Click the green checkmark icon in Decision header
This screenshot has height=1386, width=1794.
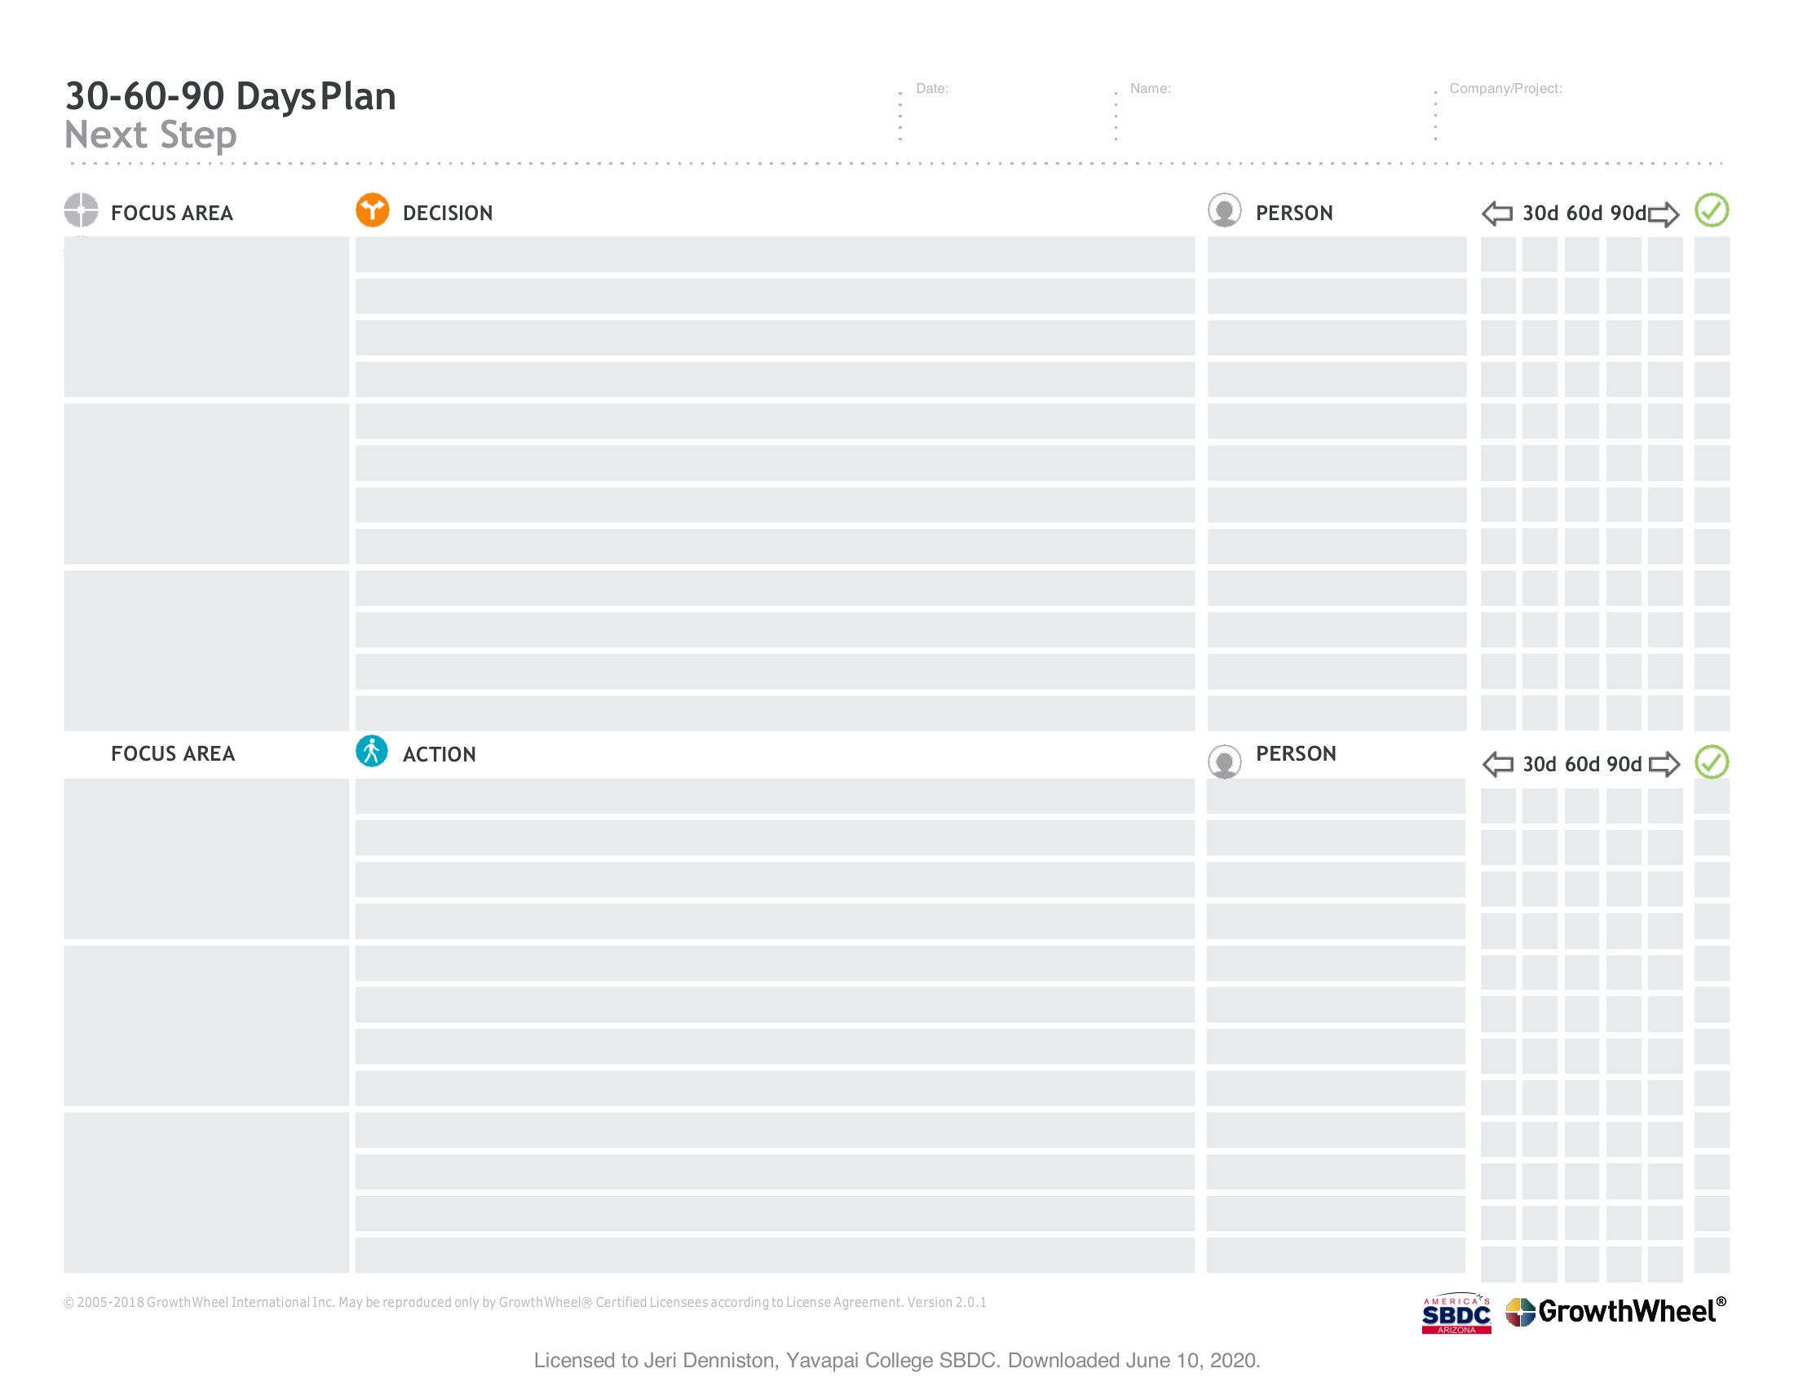point(1712,210)
